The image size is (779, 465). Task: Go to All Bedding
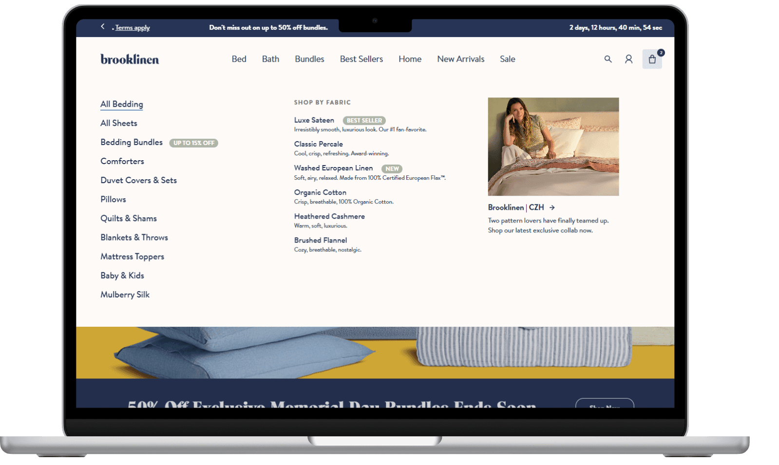coord(122,104)
